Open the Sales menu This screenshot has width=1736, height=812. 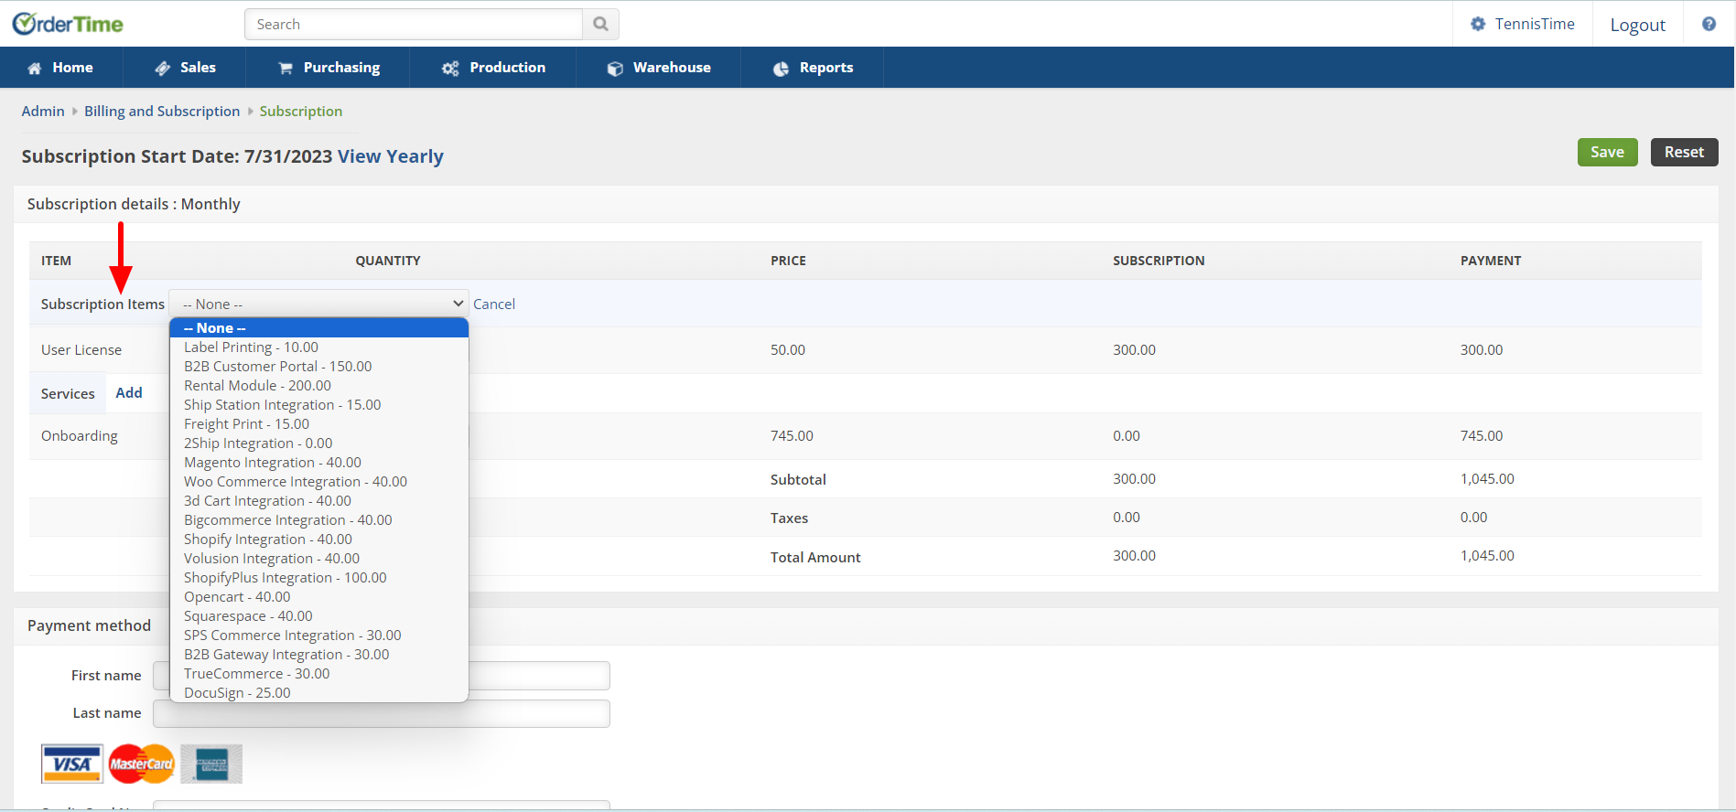186,68
